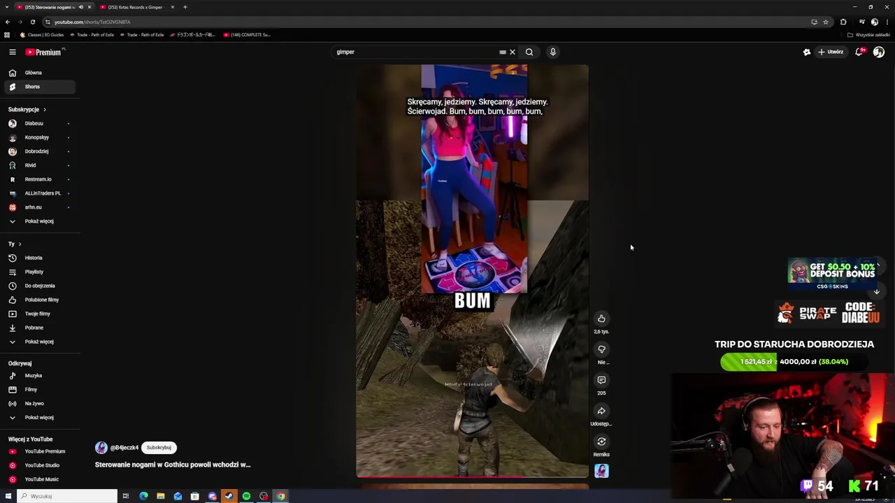Click the sparkle icon left of Utwórz

click(806, 52)
